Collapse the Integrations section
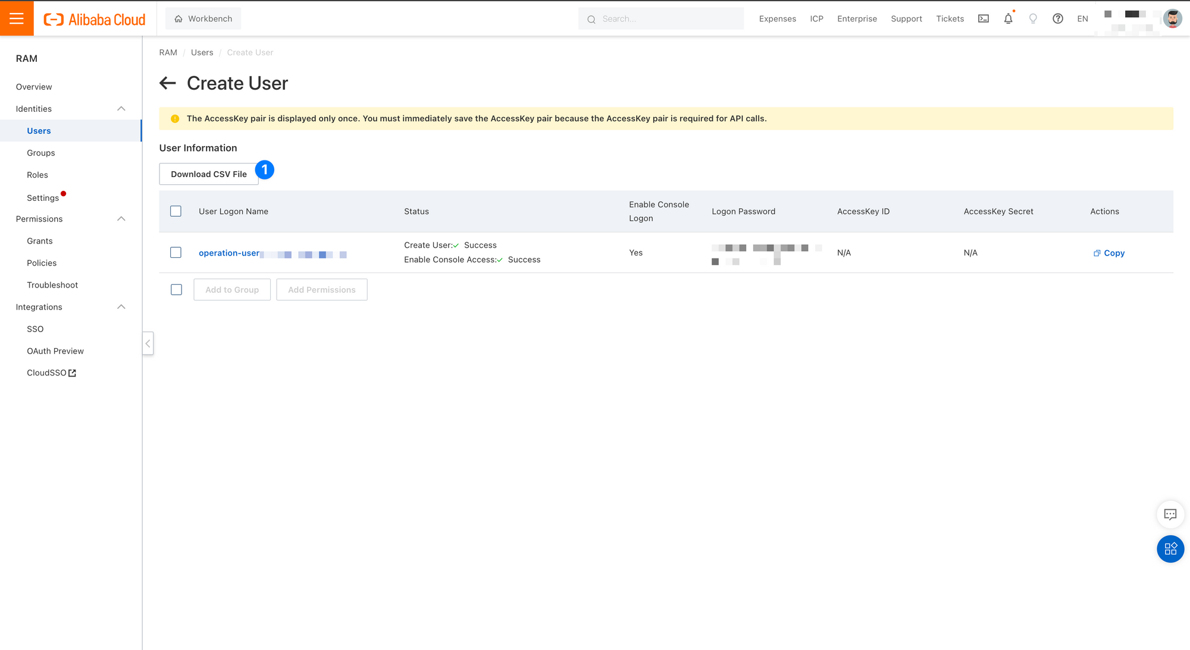The height and width of the screenshot is (650, 1190). (121, 307)
